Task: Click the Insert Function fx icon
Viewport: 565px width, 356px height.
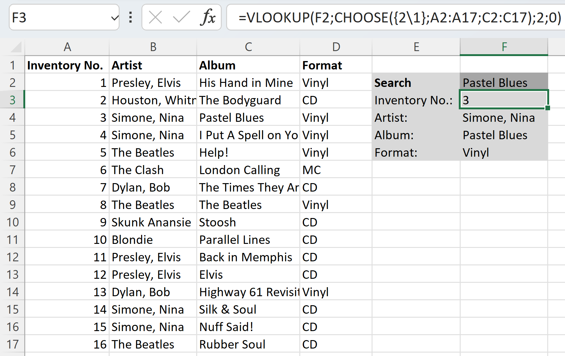Action: 208,17
